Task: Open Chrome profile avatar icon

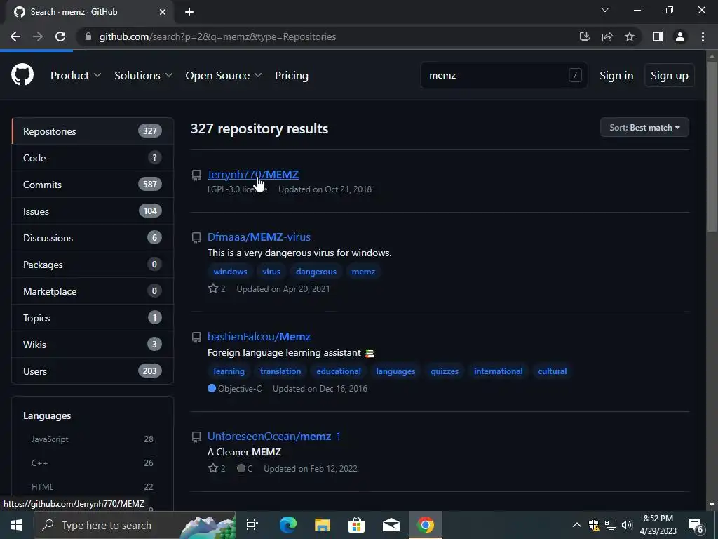Action: click(680, 36)
